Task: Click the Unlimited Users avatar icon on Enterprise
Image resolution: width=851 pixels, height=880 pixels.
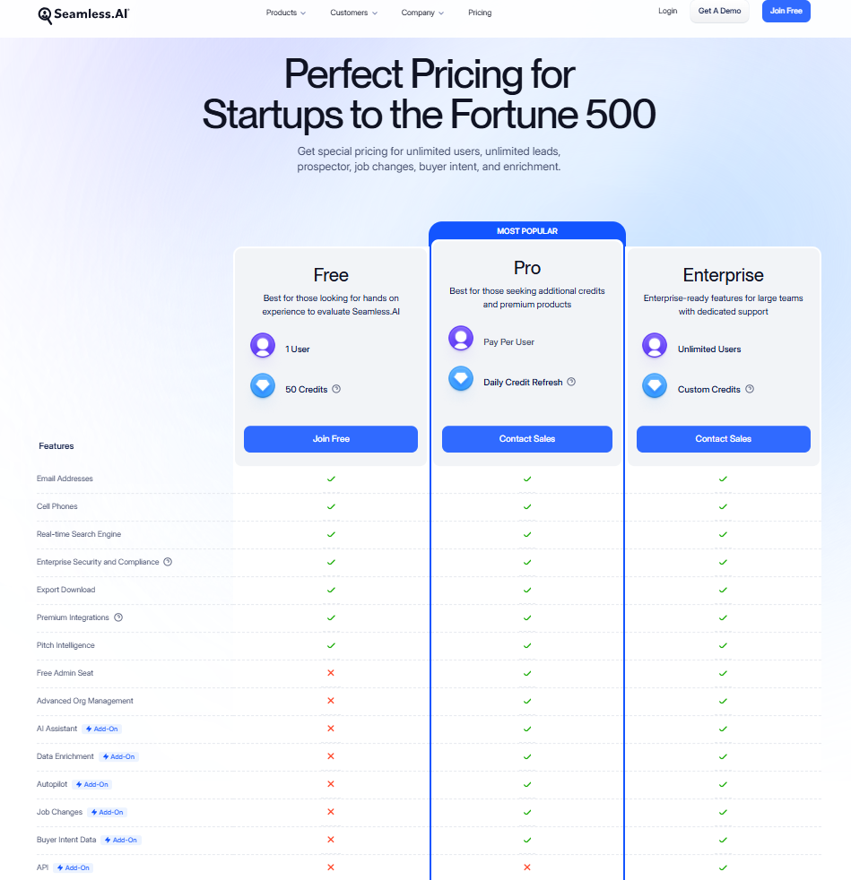Action: pyautogui.click(x=654, y=345)
